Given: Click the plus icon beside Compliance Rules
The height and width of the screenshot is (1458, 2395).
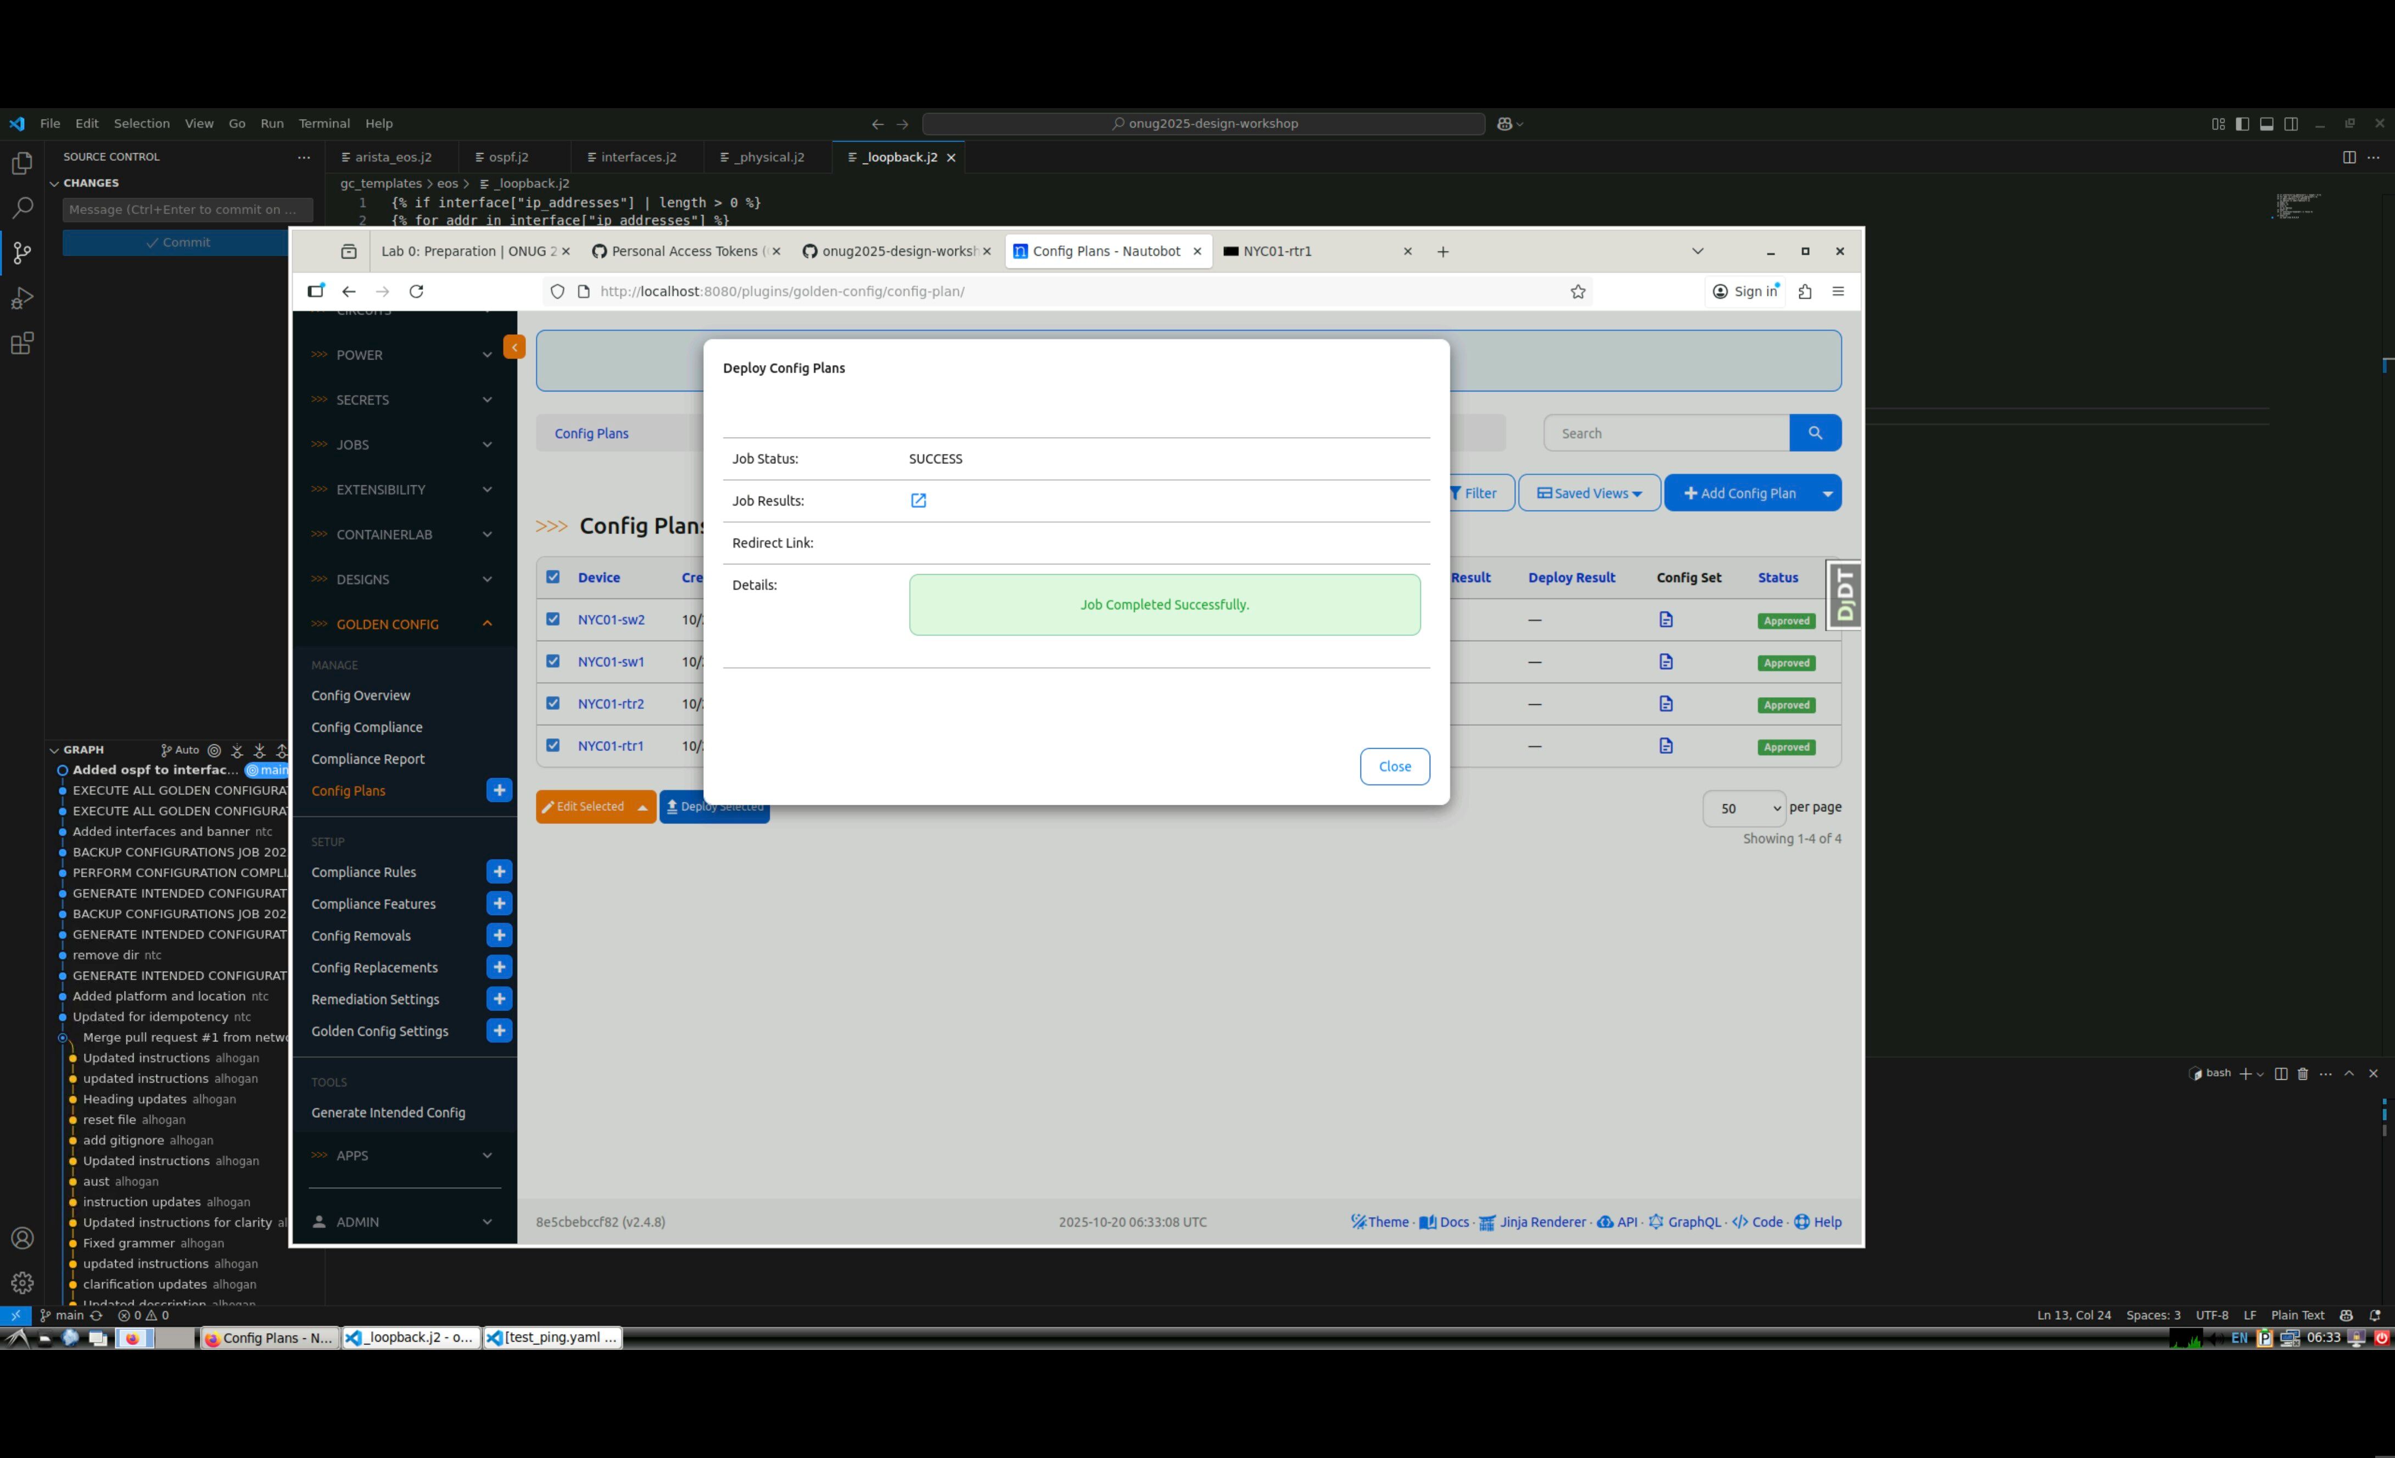Looking at the screenshot, I should (x=499, y=872).
